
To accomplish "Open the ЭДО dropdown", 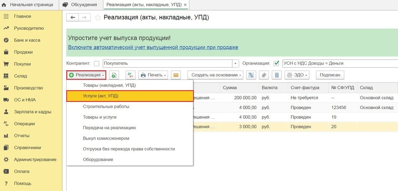I will tap(297, 75).
